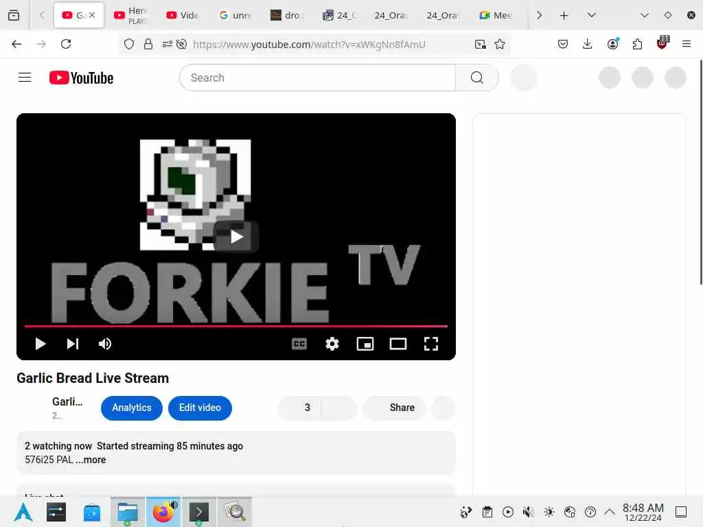This screenshot has width=703, height=527.
Task: Switch to theater mode
Action: [x=398, y=344]
